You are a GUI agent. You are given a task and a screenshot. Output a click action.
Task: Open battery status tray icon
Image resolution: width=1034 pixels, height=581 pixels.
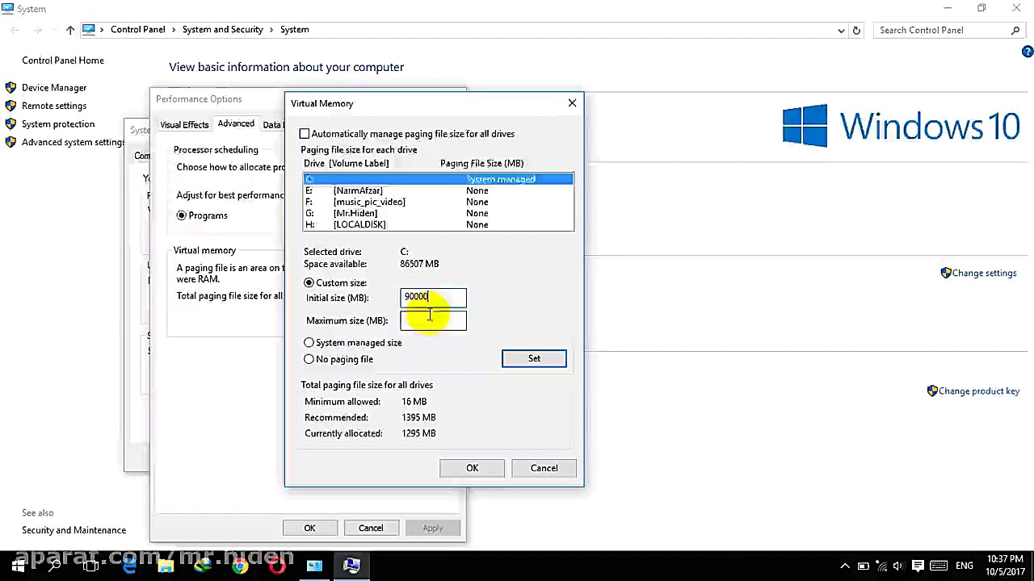864,566
